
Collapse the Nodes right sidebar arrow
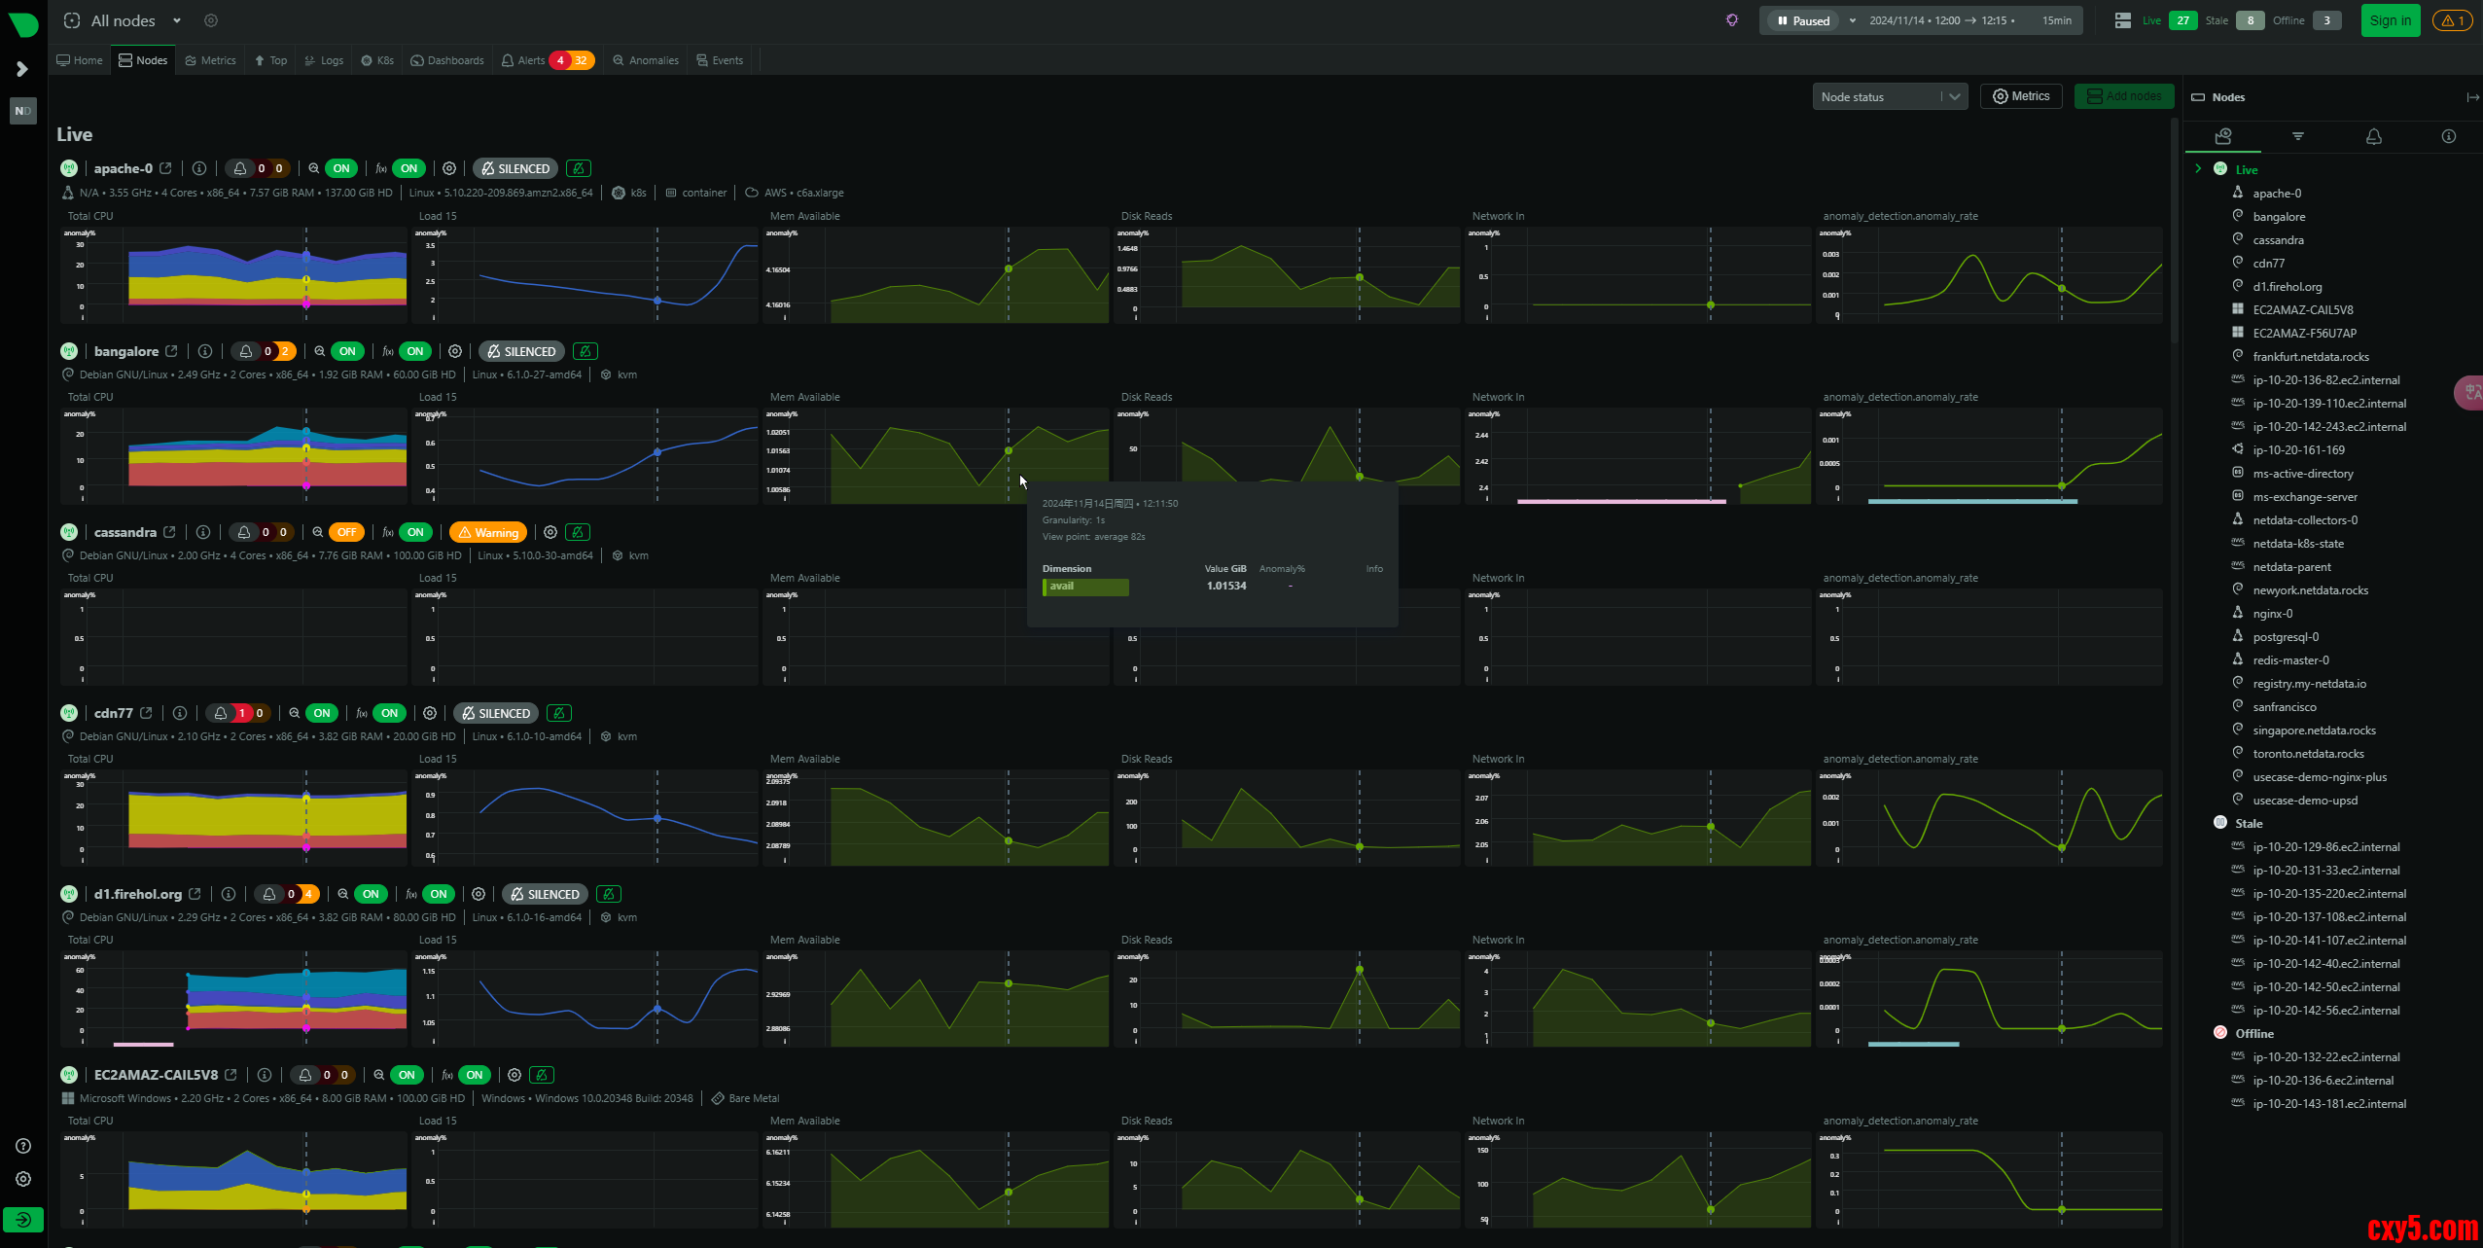coord(2471,97)
